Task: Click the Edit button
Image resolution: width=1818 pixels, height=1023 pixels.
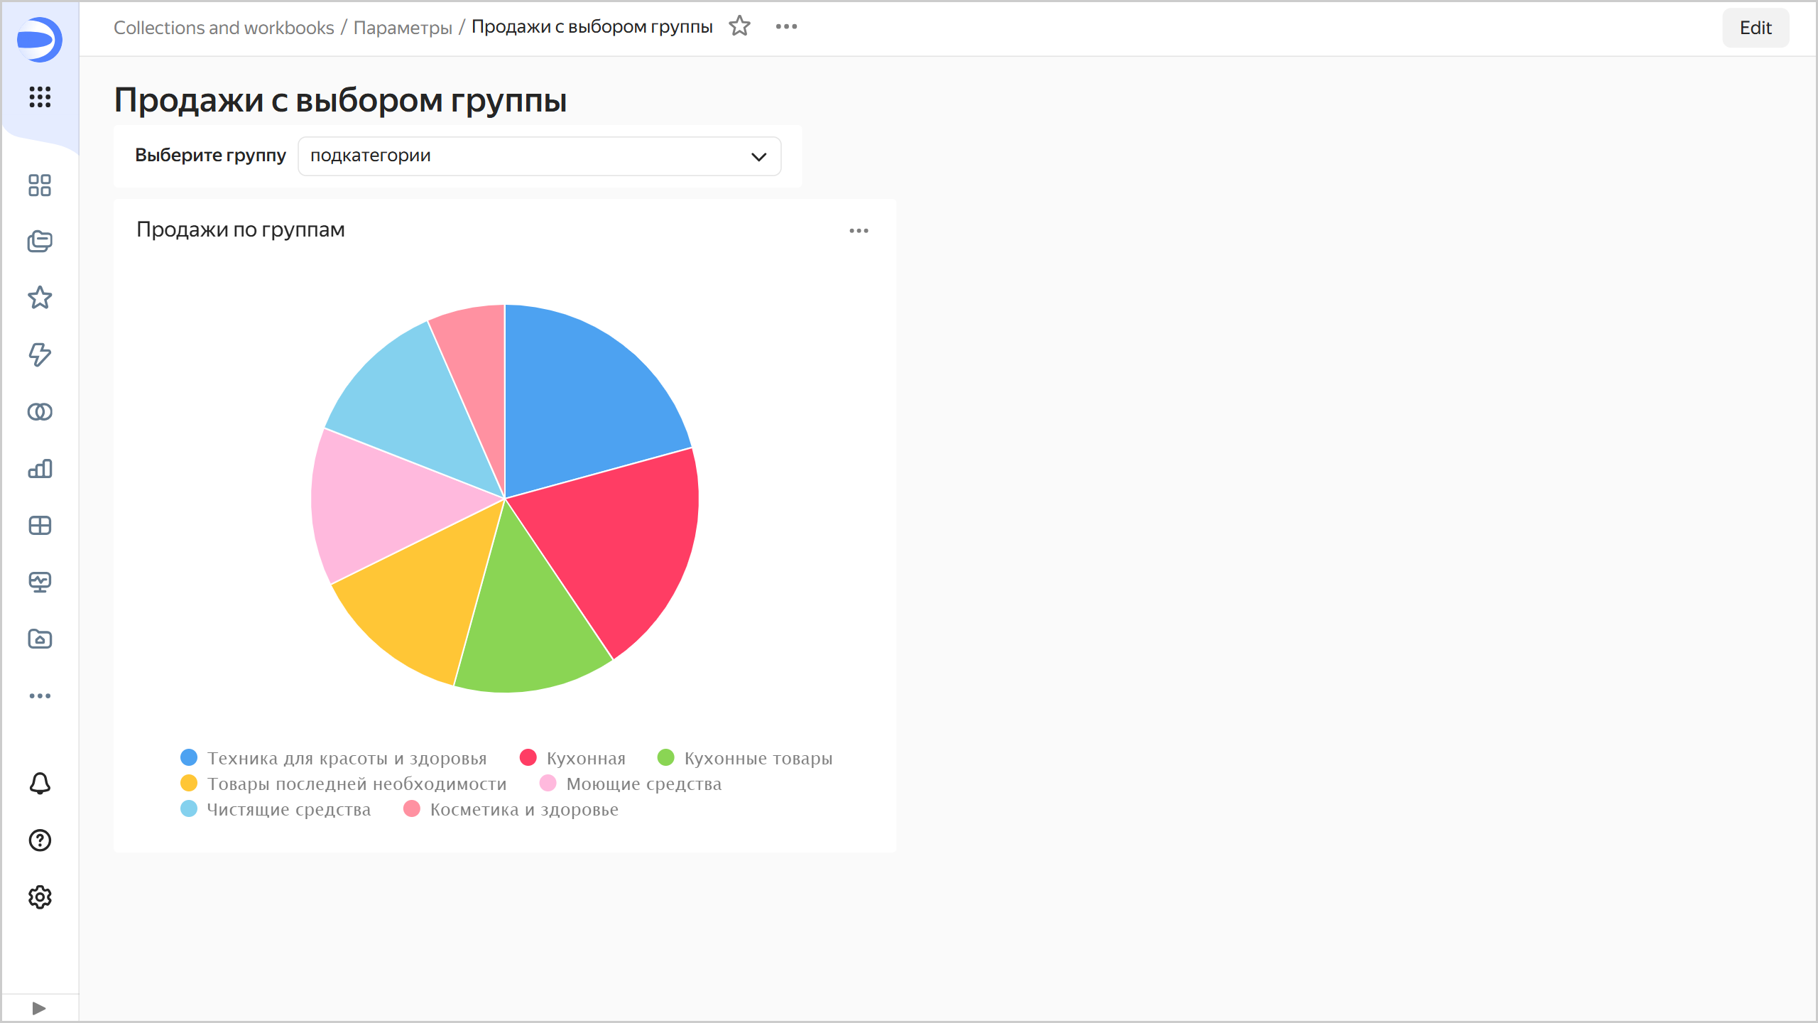Action: [x=1755, y=28]
